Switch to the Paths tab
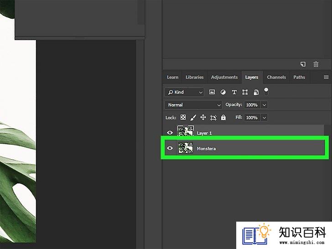Viewport: 332px width, 249px height. point(299,77)
